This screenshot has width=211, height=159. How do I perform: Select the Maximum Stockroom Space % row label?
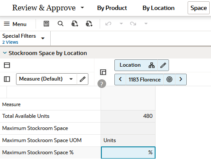pyautogui.click(x=38, y=153)
